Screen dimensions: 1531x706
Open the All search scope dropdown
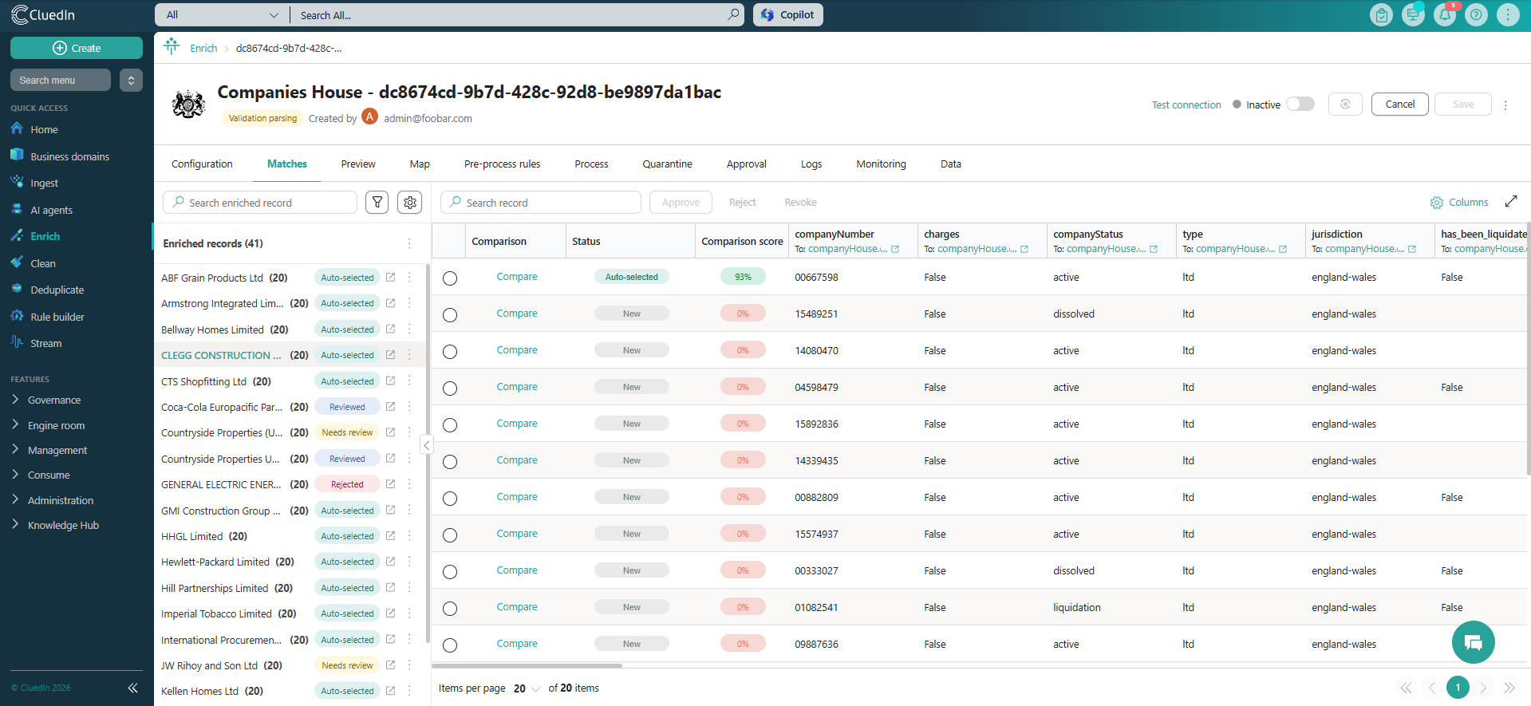coord(222,15)
